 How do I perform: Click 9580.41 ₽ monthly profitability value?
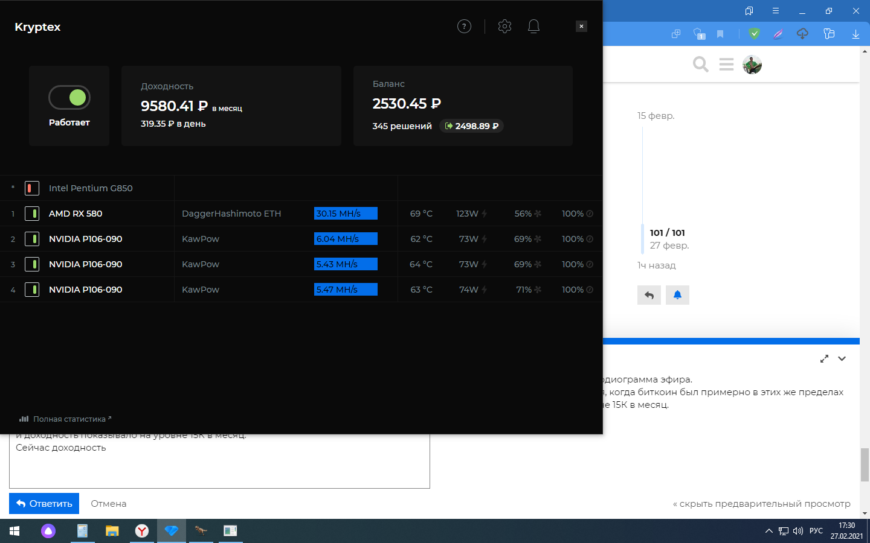point(174,106)
